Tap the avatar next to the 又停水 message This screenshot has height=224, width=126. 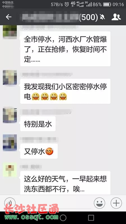pos(10,143)
